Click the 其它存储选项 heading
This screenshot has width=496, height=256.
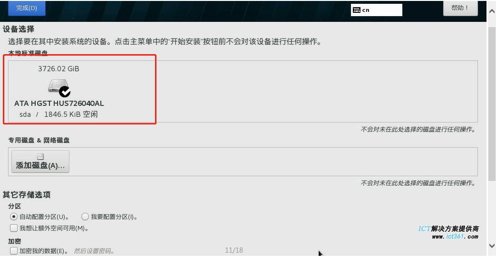coord(27,195)
